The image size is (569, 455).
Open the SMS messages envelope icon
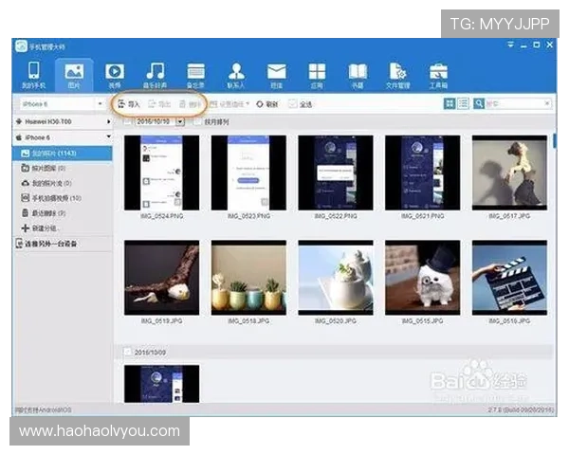(x=276, y=74)
